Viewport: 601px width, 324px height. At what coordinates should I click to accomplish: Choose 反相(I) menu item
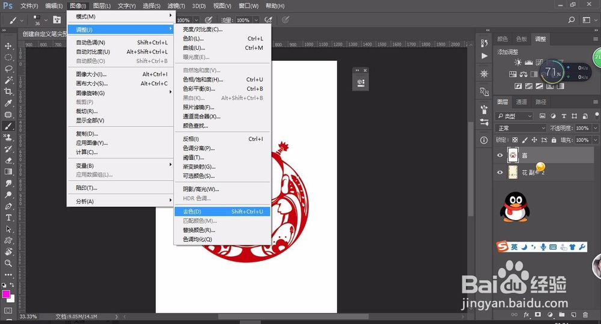222,139
